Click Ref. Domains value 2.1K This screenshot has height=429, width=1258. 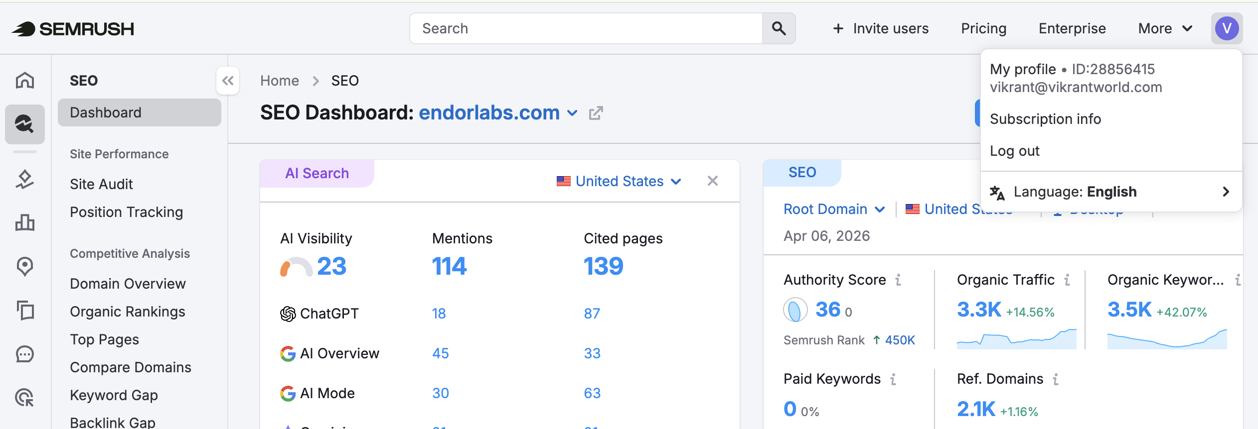click(x=976, y=409)
